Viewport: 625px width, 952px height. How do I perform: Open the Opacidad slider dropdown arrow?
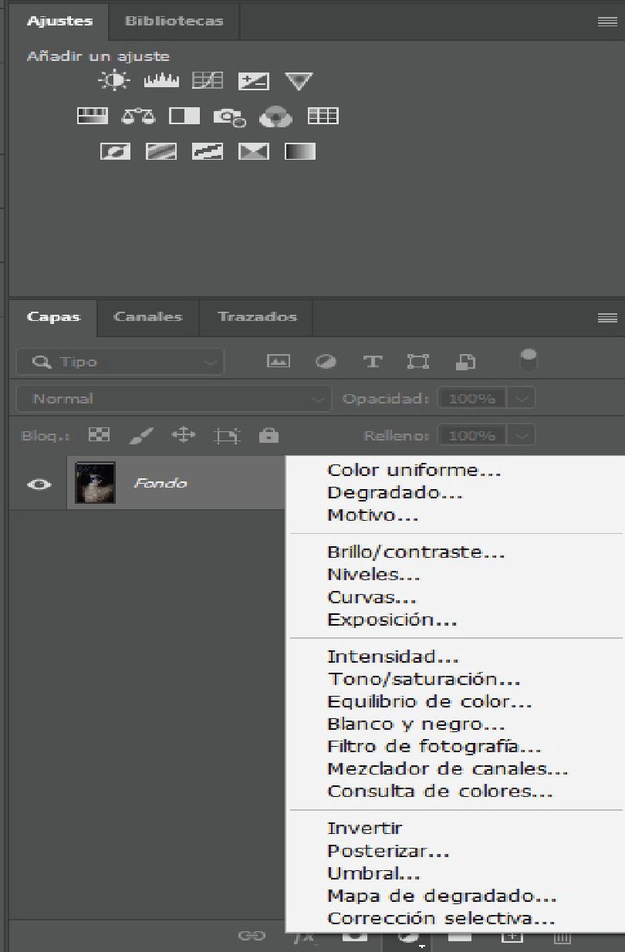[x=523, y=399]
